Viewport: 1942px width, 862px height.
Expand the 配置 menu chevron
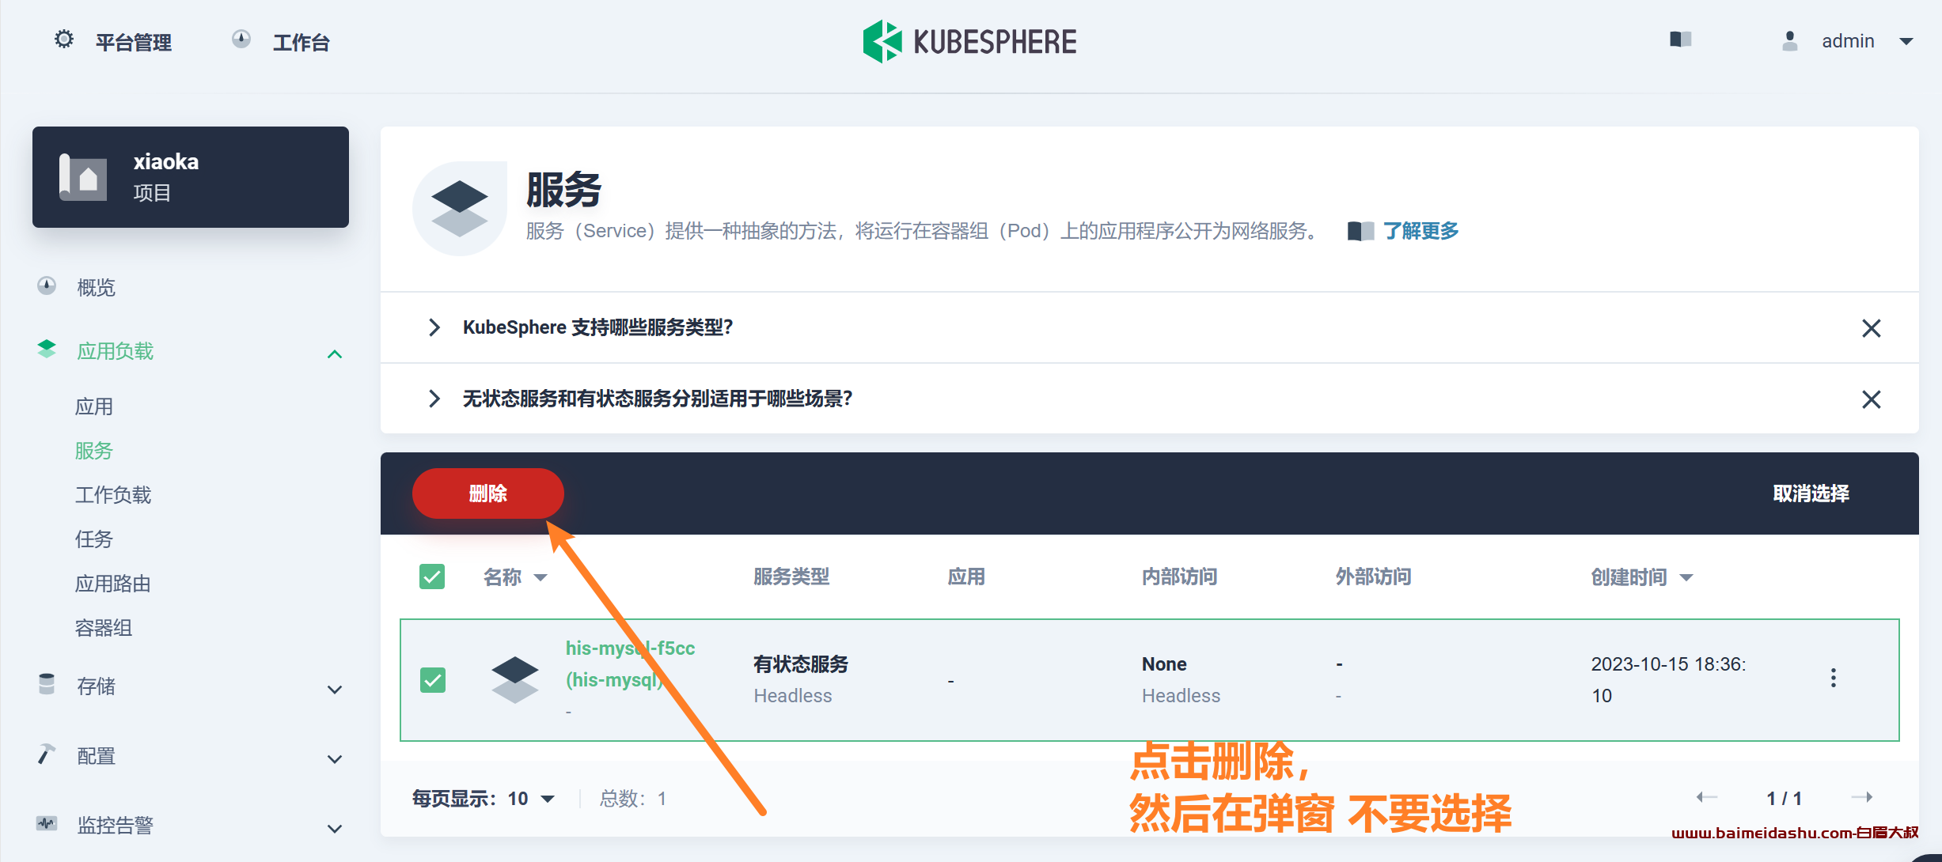point(335,758)
